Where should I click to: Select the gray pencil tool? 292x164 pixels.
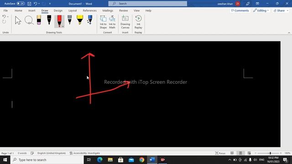click(70, 20)
